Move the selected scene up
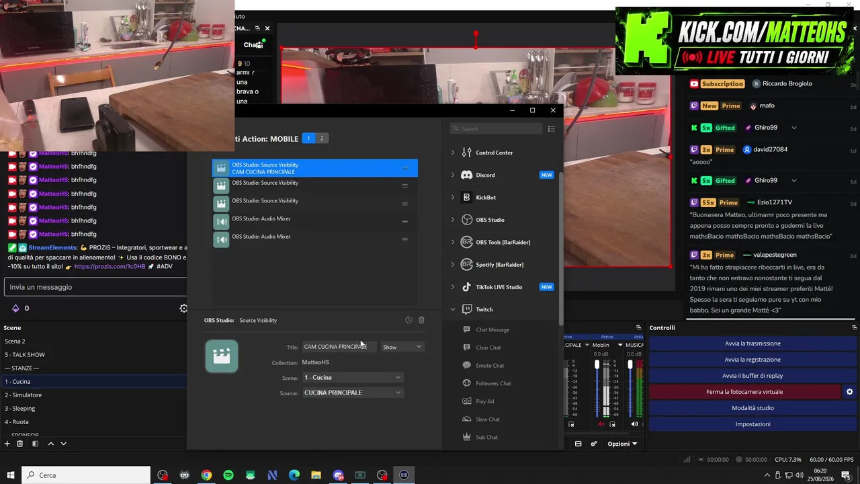 click(50, 444)
